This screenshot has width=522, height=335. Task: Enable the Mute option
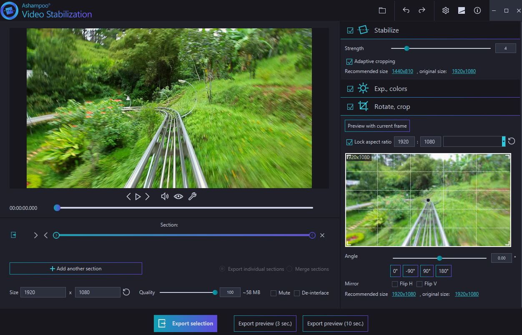pos(274,293)
